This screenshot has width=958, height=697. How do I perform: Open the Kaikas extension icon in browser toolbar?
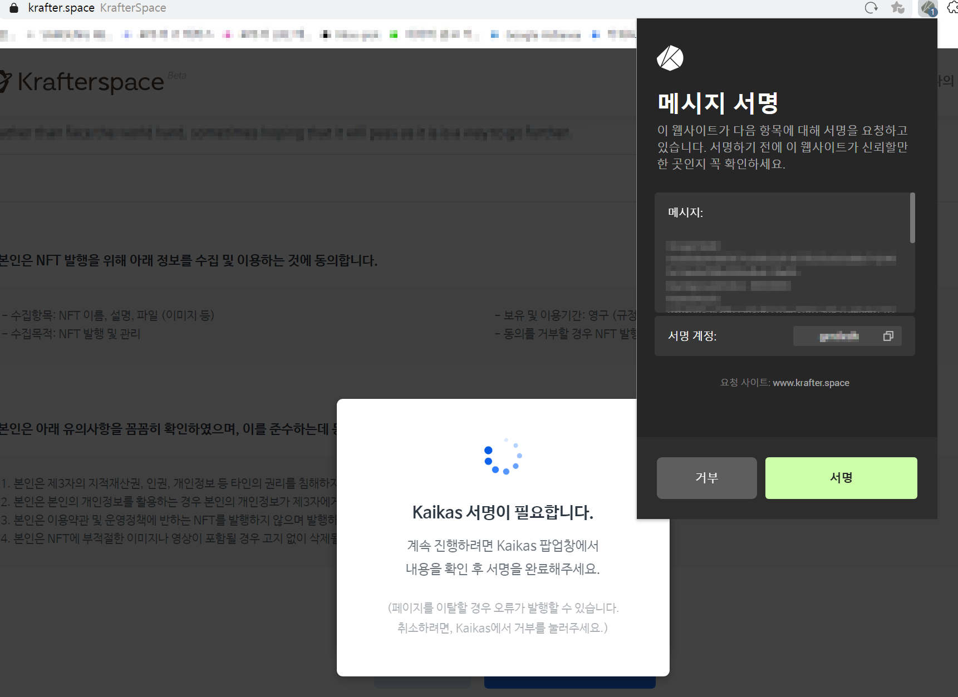point(928,8)
